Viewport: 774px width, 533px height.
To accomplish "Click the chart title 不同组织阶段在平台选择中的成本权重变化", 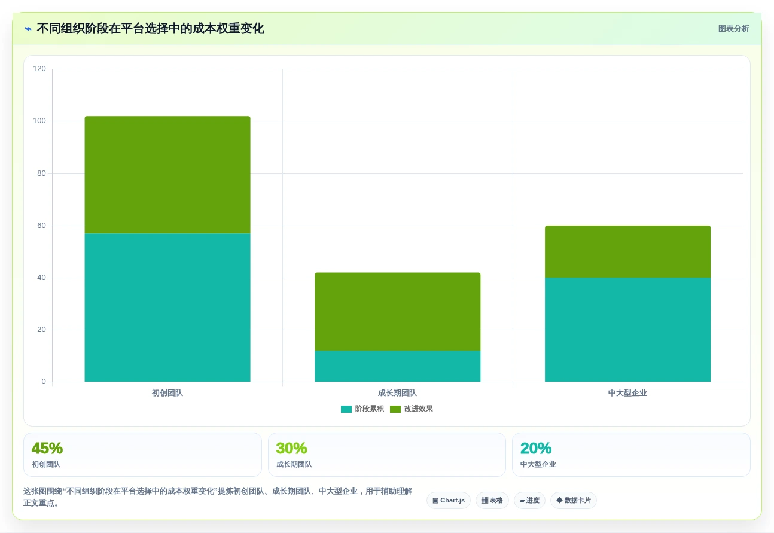I will (150, 29).
